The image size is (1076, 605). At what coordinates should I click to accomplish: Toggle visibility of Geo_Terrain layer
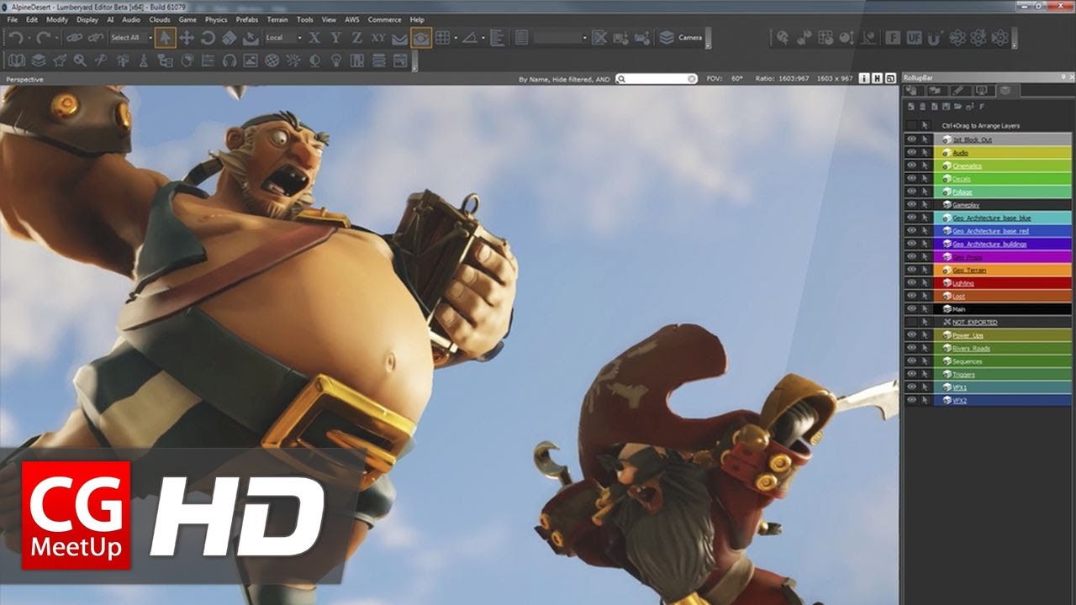(x=911, y=270)
